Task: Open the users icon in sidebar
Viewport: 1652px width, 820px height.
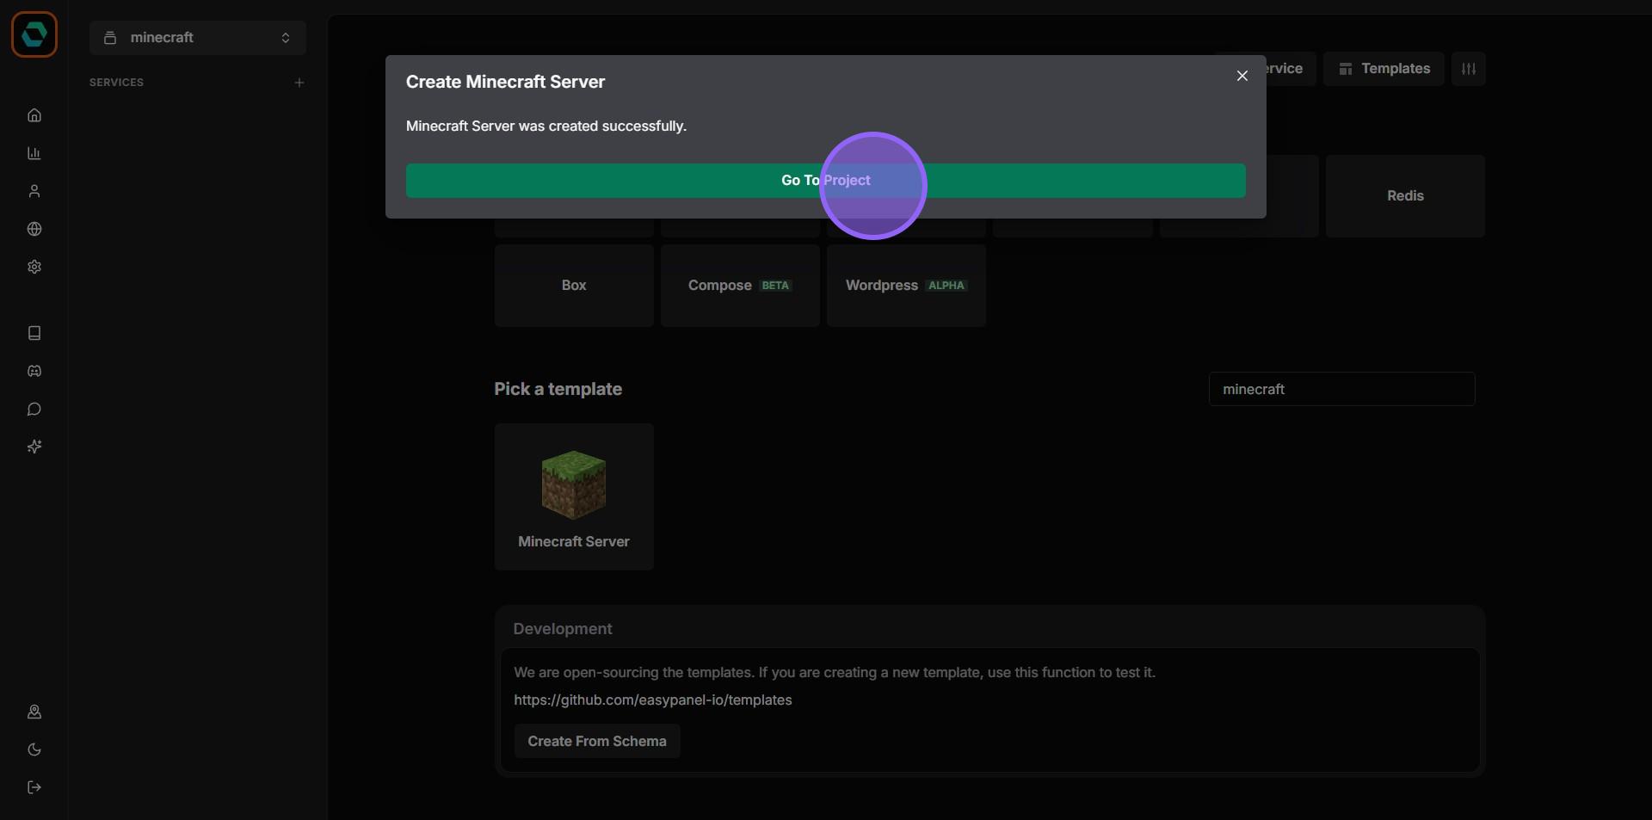Action: point(34,191)
